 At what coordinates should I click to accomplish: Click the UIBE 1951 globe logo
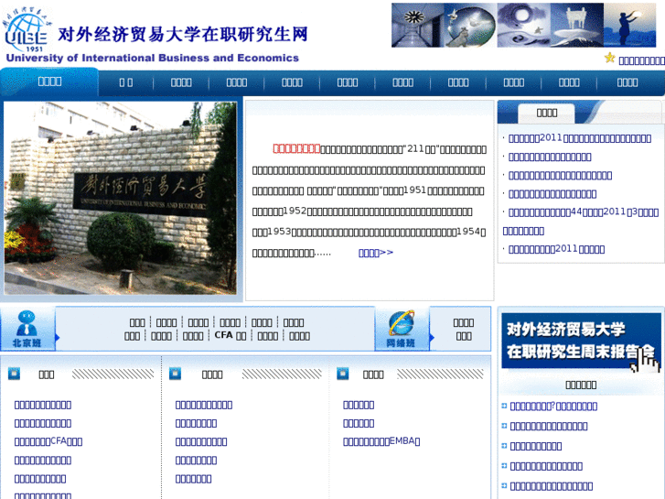pos(27,31)
